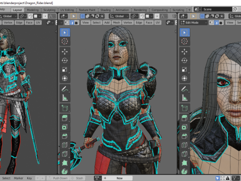Choose the Poly Build tool in middle viewport
Viewport: 241px width, 181px height.
click(x=65, y=162)
